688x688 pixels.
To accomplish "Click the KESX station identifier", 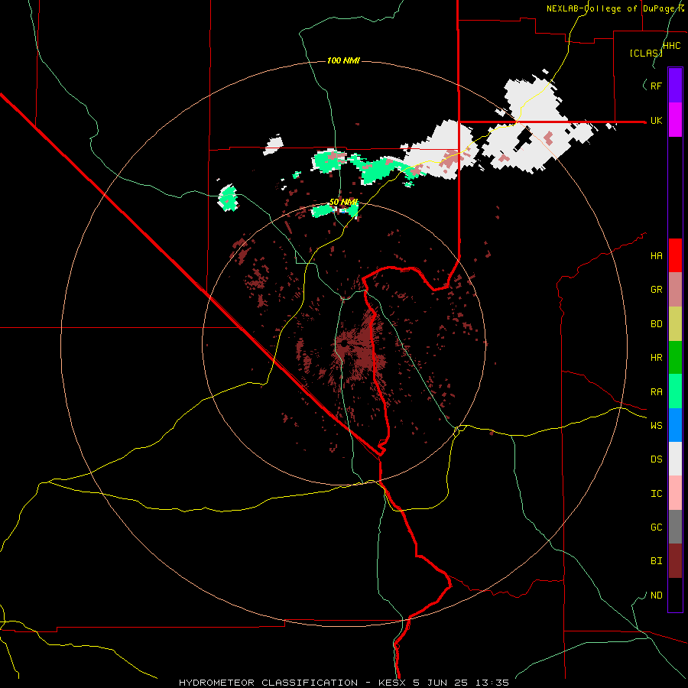I will 393,683.
